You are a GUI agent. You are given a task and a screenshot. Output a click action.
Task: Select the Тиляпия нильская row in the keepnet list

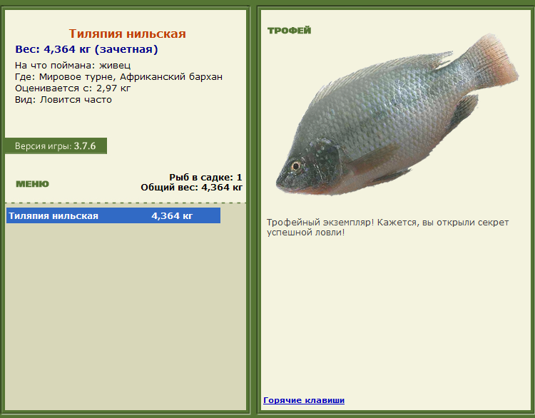[113, 215]
